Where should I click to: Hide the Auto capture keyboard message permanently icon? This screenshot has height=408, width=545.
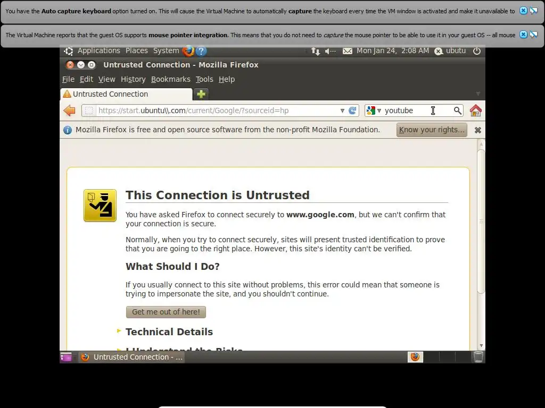click(x=533, y=11)
